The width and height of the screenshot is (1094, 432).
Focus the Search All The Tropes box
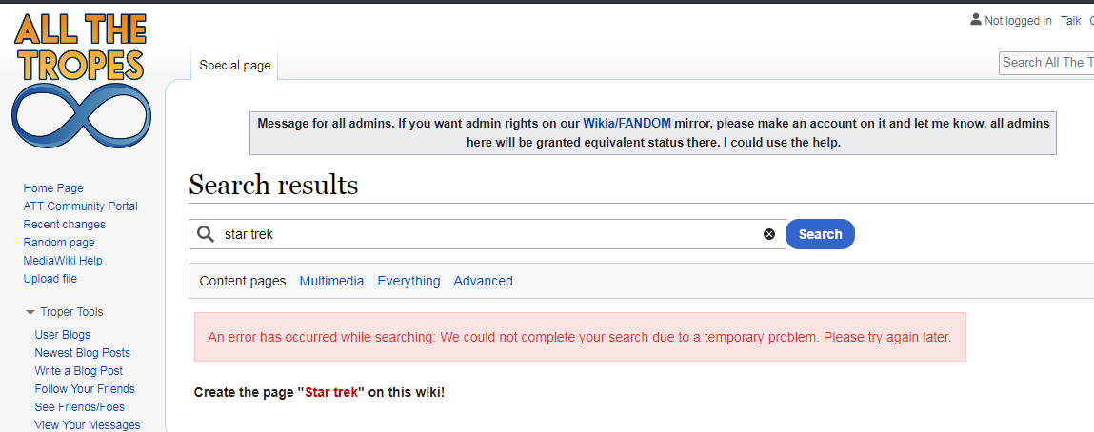[1045, 63]
